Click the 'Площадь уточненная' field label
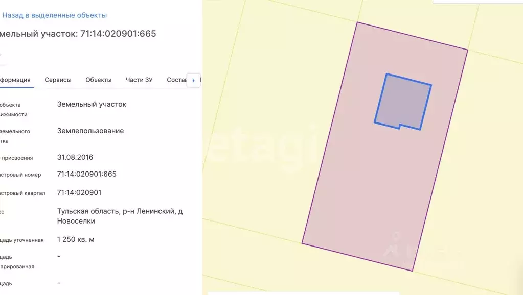 point(22,240)
